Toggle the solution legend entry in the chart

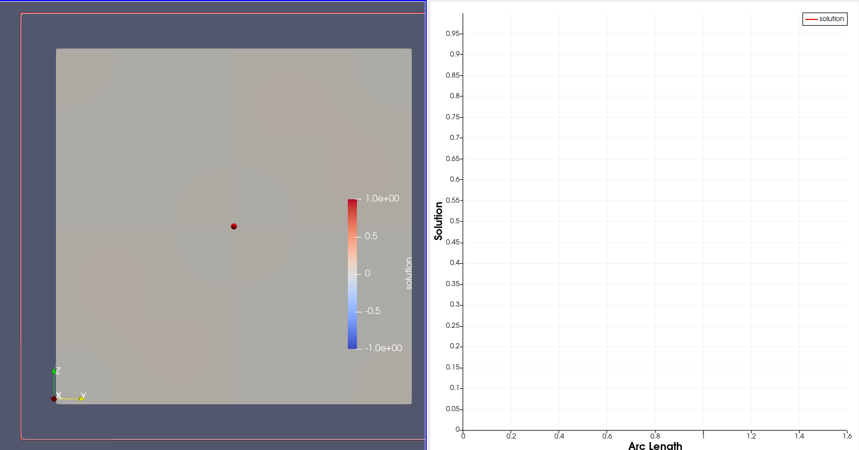tap(825, 19)
